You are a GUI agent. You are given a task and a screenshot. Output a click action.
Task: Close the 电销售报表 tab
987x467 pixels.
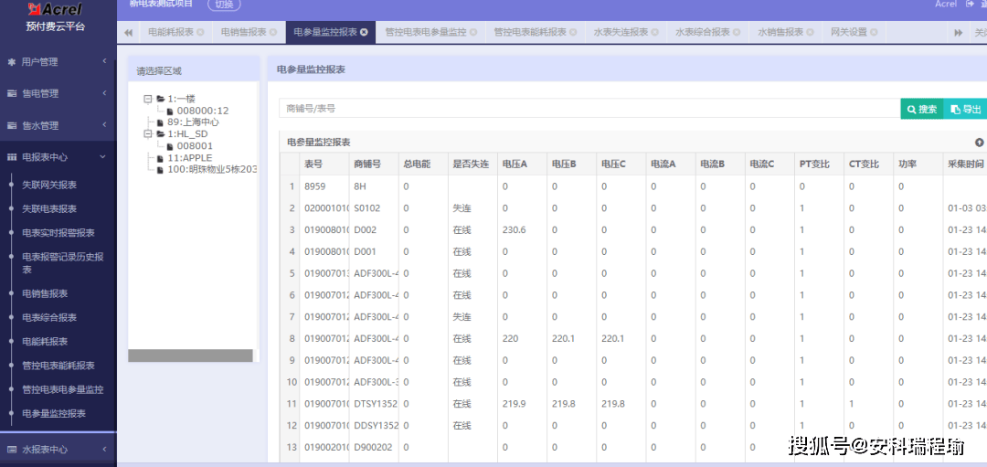coord(273,32)
